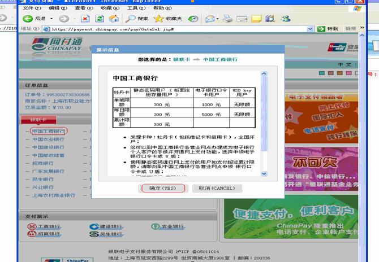Click the 取消(CANCEL) button
Screen dimensions: 379x262
[217, 188]
